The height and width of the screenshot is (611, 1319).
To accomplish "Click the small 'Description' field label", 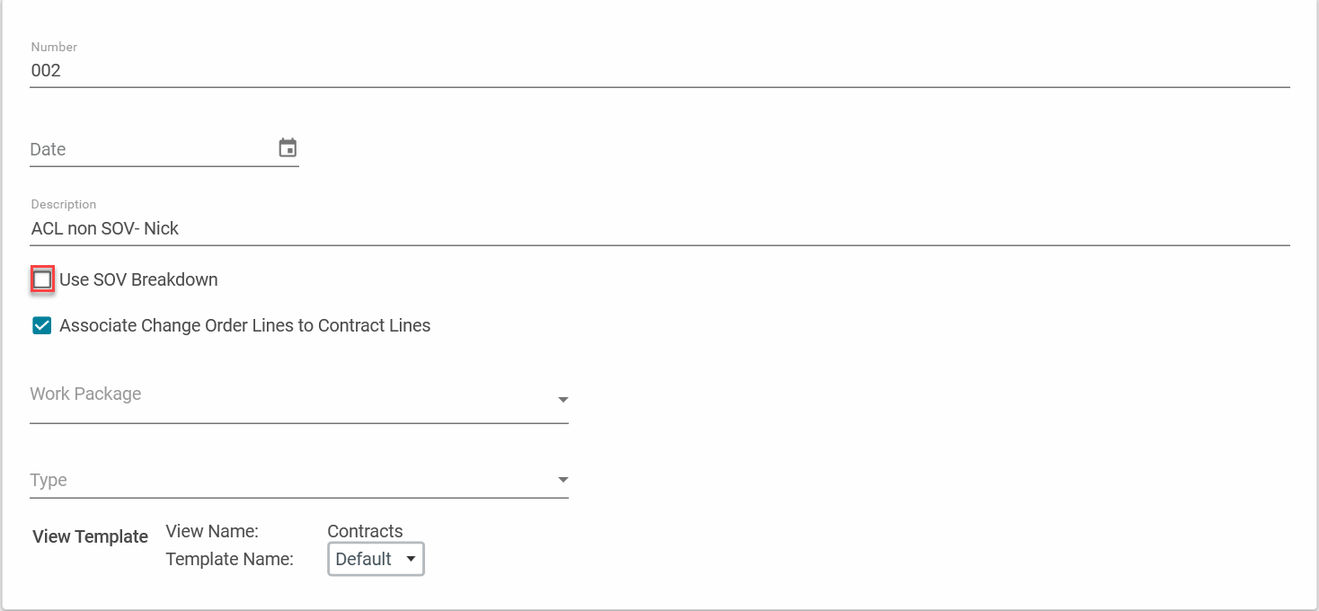I will pyautogui.click(x=63, y=204).
